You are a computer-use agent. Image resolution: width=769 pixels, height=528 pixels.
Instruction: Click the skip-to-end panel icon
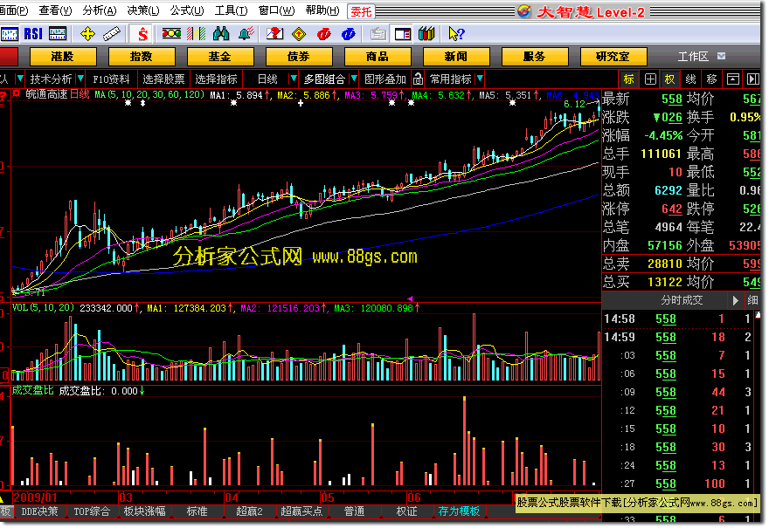pos(752,79)
